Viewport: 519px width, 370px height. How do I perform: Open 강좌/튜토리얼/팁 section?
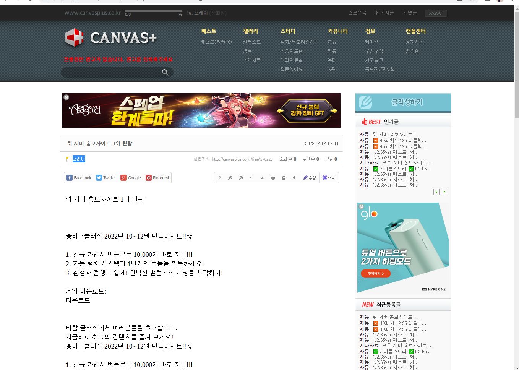click(x=298, y=42)
